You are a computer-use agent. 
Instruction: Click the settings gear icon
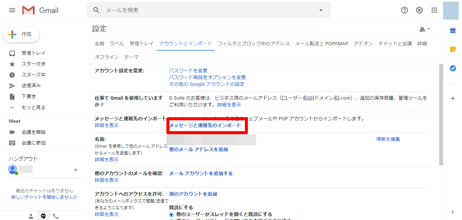point(419,10)
